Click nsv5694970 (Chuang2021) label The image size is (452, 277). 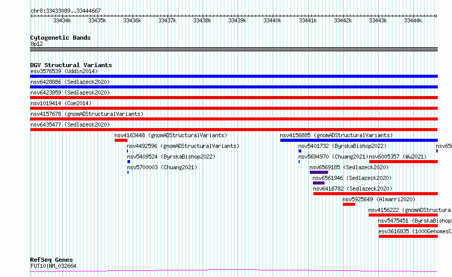[x=333, y=157]
